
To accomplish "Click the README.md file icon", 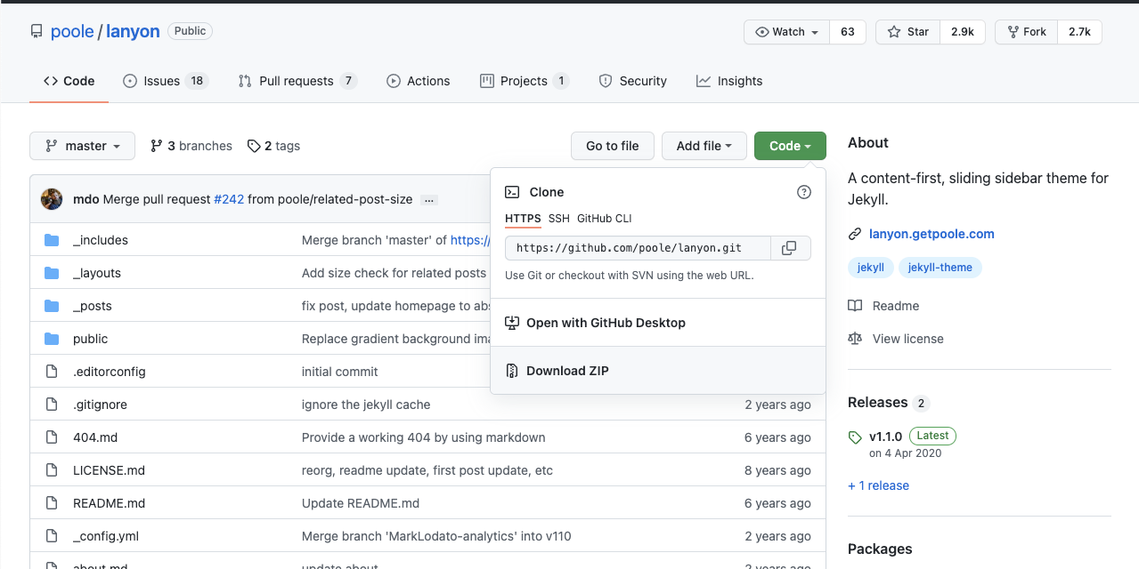I will (52, 503).
